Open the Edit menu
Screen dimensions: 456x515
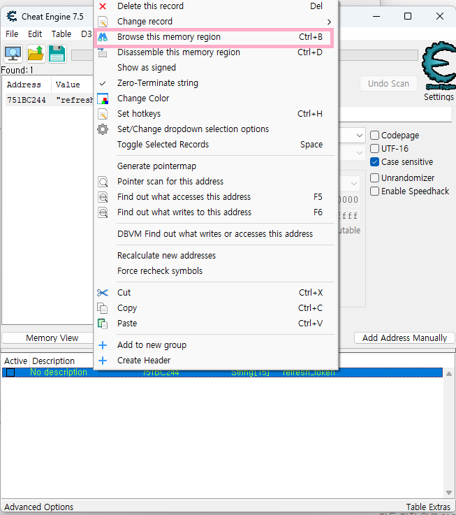(x=35, y=34)
